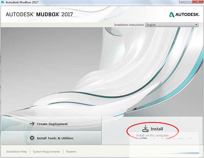Open the Installation instructions language dropdown
Viewport: 204px width, 158px height.
pyautogui.click(x=172, y=25)
